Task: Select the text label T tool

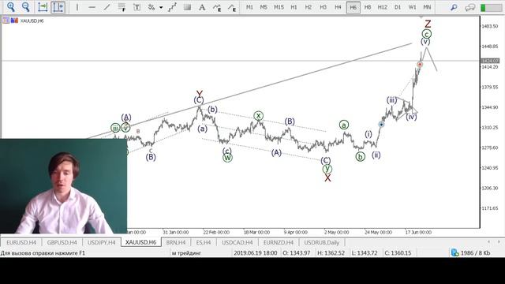Action: coord(137,7)
